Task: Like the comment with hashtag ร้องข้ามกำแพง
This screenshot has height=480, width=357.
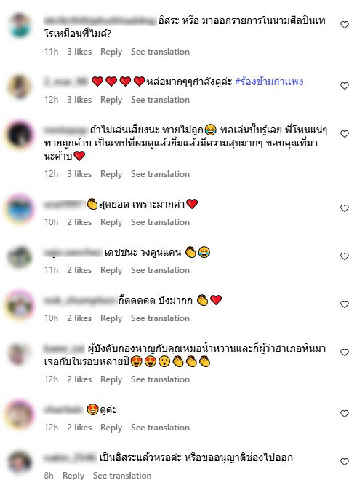Action: pos(345,86)
